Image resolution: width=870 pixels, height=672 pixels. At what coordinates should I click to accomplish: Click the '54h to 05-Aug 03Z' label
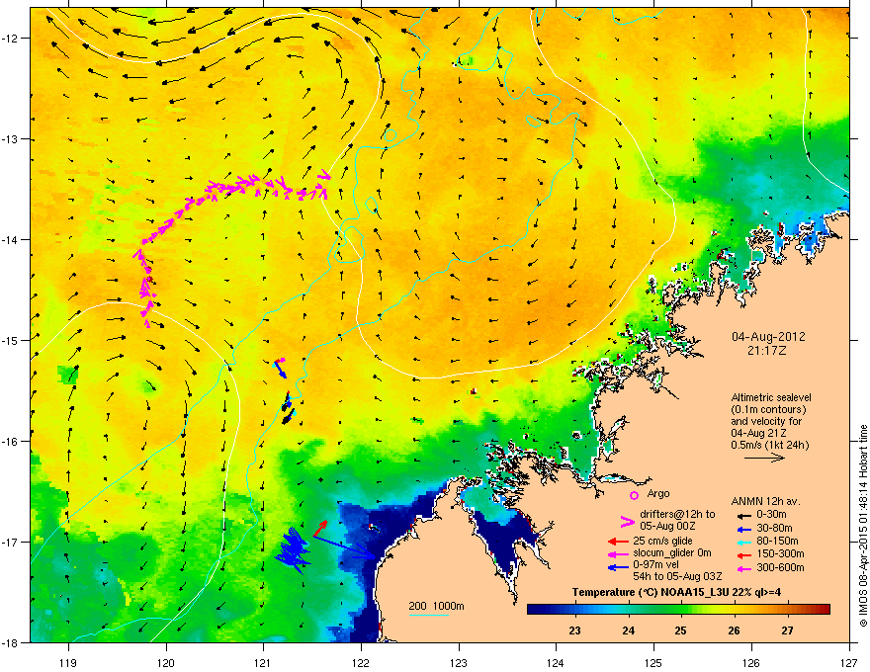(677, 576)
